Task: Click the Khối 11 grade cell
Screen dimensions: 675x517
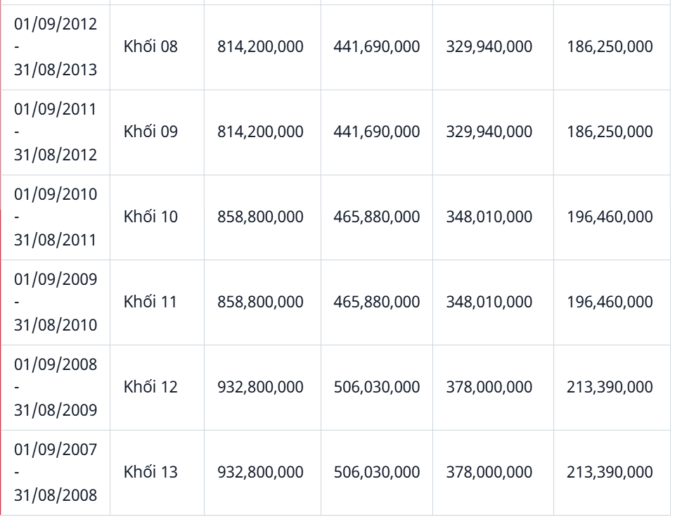Action: coord(150,302)
